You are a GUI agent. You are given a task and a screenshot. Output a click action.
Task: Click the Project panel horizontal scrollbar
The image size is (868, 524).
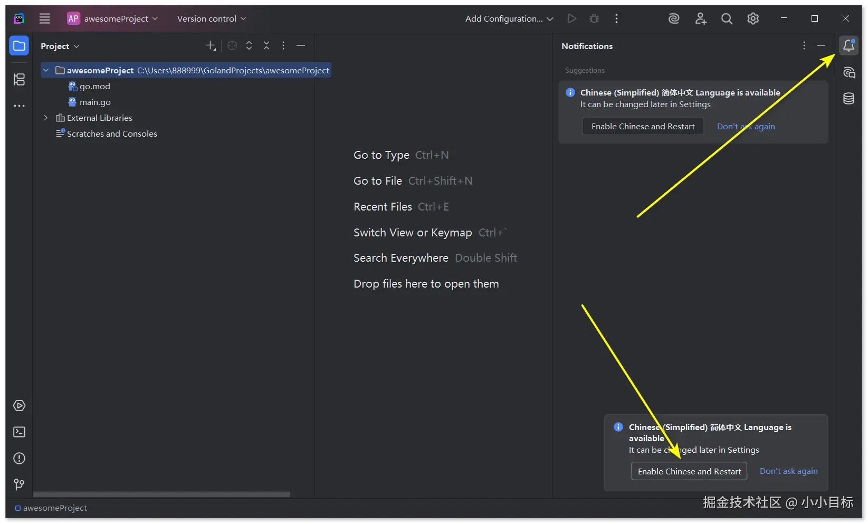[x=161, y=494]
